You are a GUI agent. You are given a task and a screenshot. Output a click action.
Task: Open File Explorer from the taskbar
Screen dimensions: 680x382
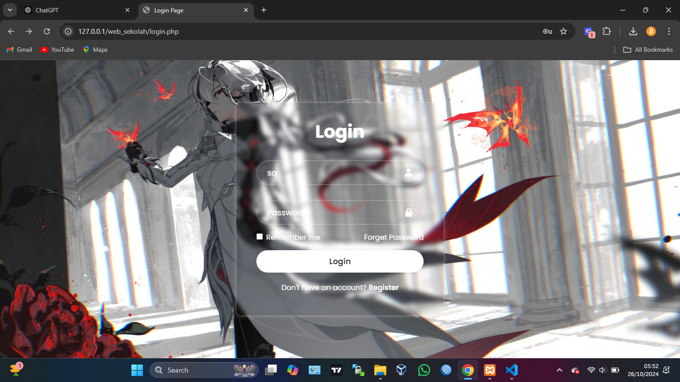[380, 370]
